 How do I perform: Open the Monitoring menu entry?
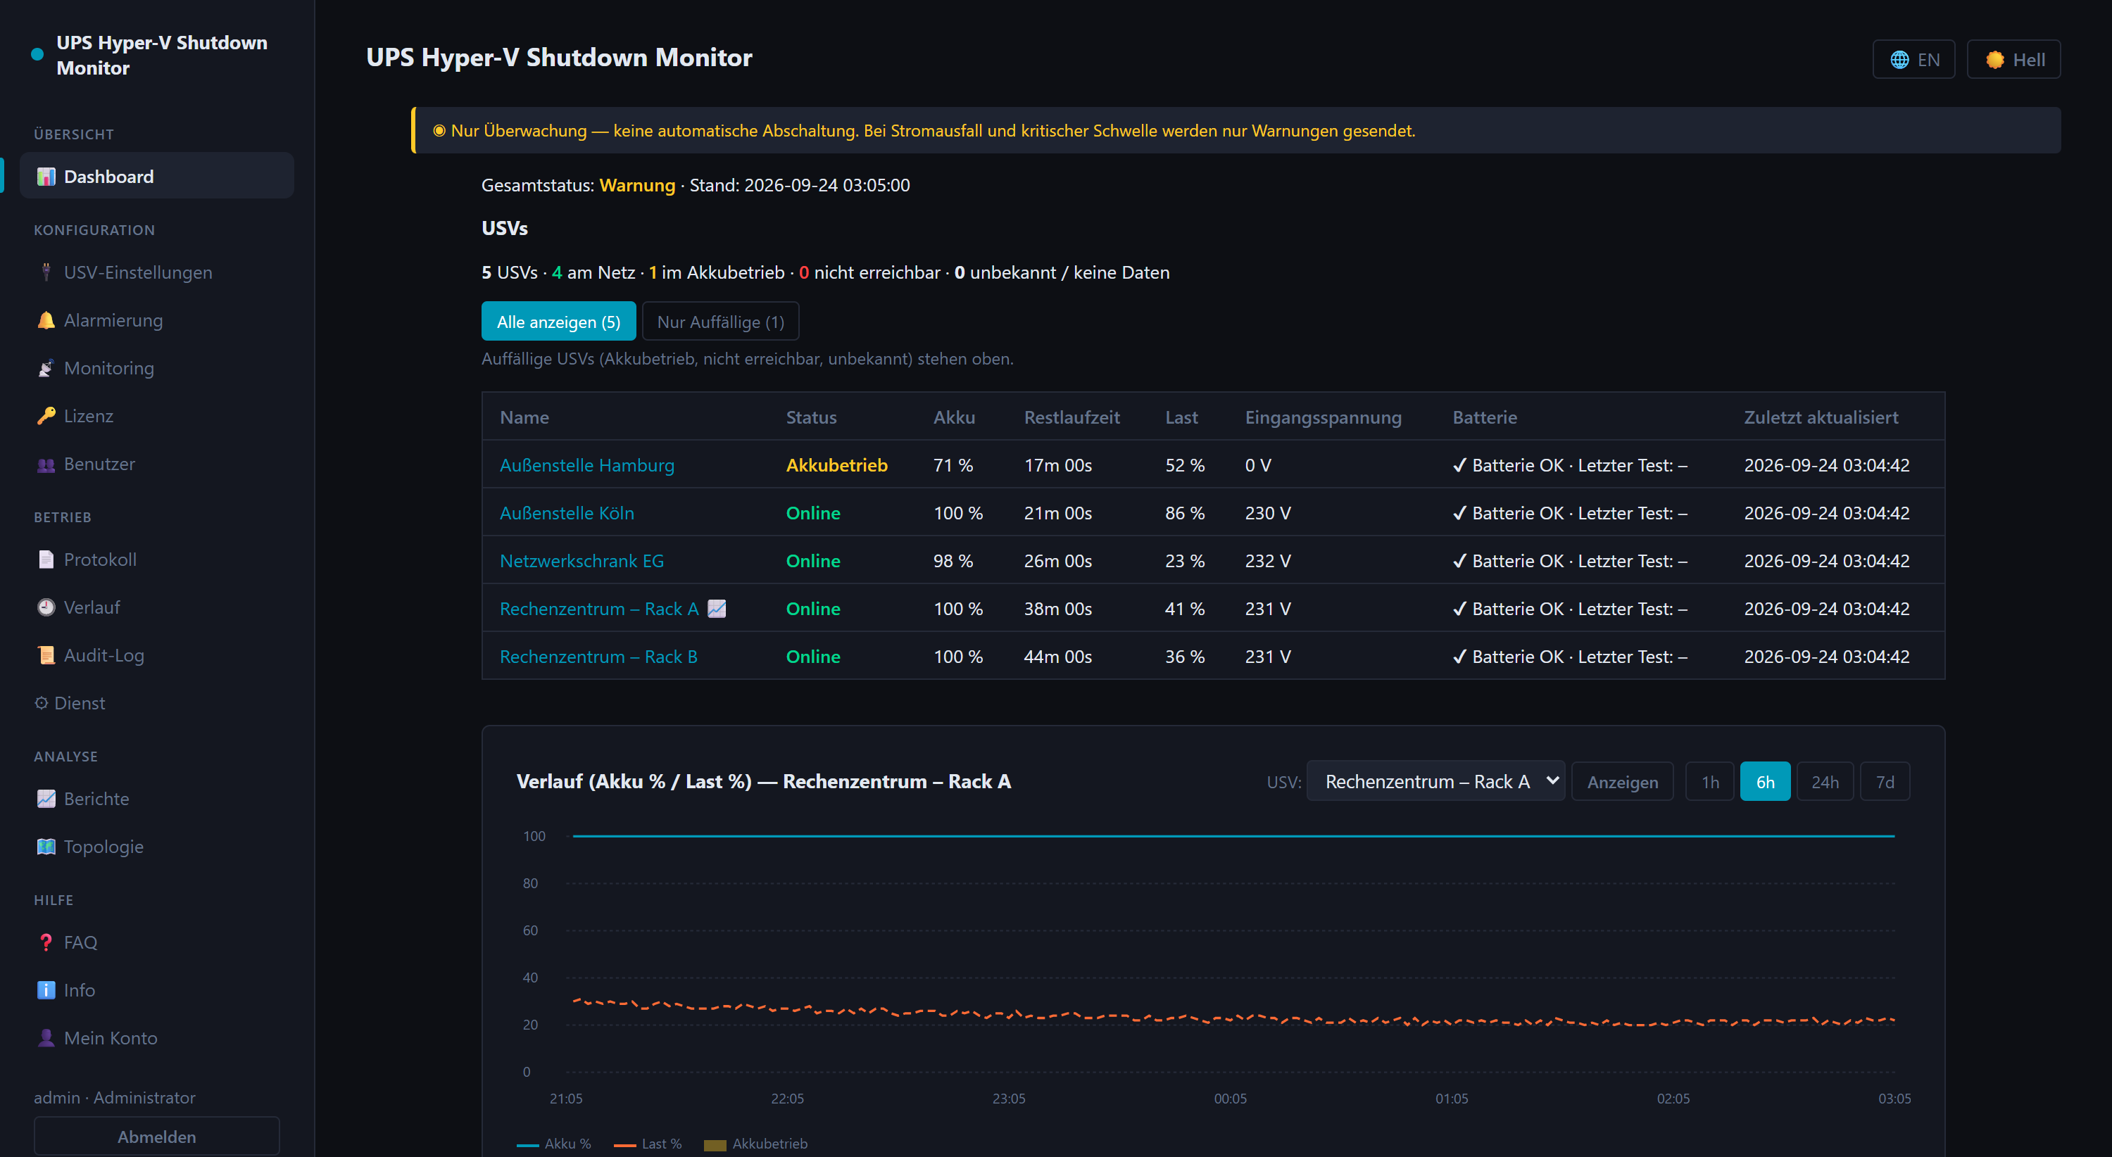click(156, 368)
